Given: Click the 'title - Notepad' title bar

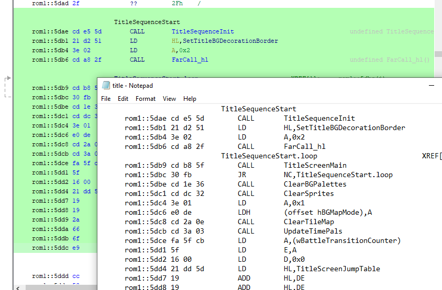Looking at the screenshot, I should click(262, 85).
